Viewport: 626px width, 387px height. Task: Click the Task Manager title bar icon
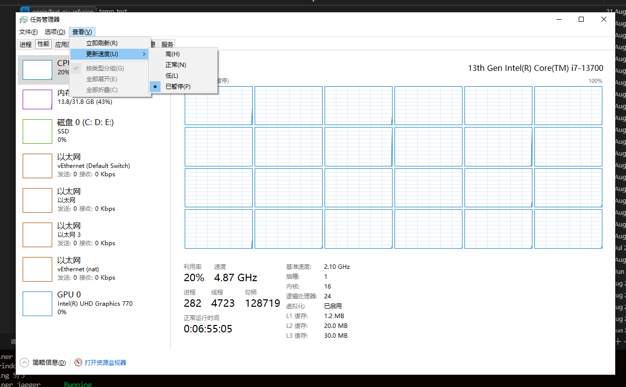[x=23, y=20]
